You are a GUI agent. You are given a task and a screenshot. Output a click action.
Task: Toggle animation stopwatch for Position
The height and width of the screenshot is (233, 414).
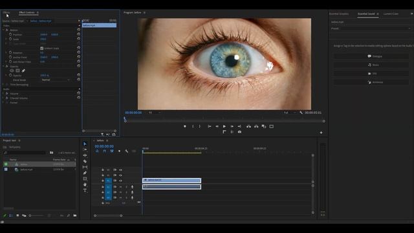click(10, 34)
